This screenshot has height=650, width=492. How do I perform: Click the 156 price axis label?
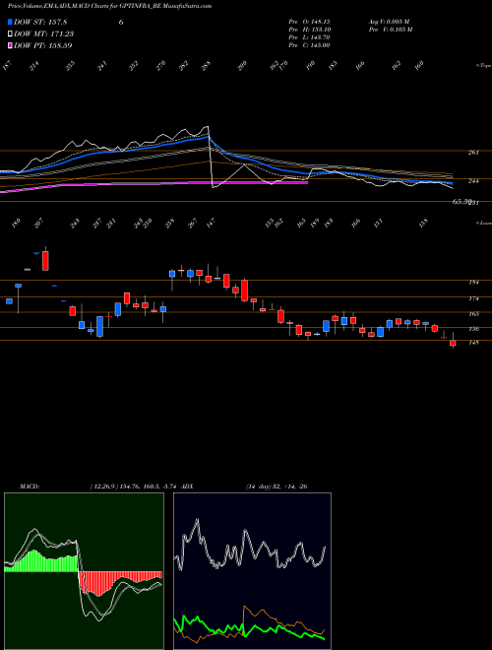click(x=473, y=329)
